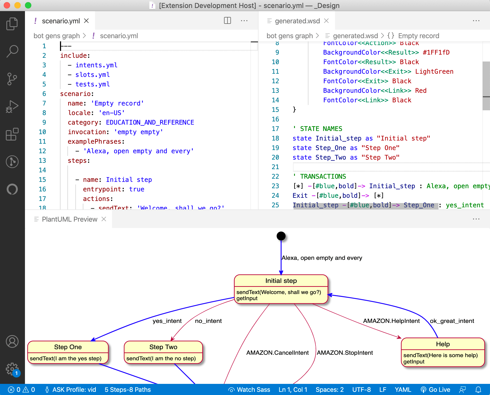Screen dimensions: 490x395
Task: Open the Explorer view in the activity bar
Action: 12,24
